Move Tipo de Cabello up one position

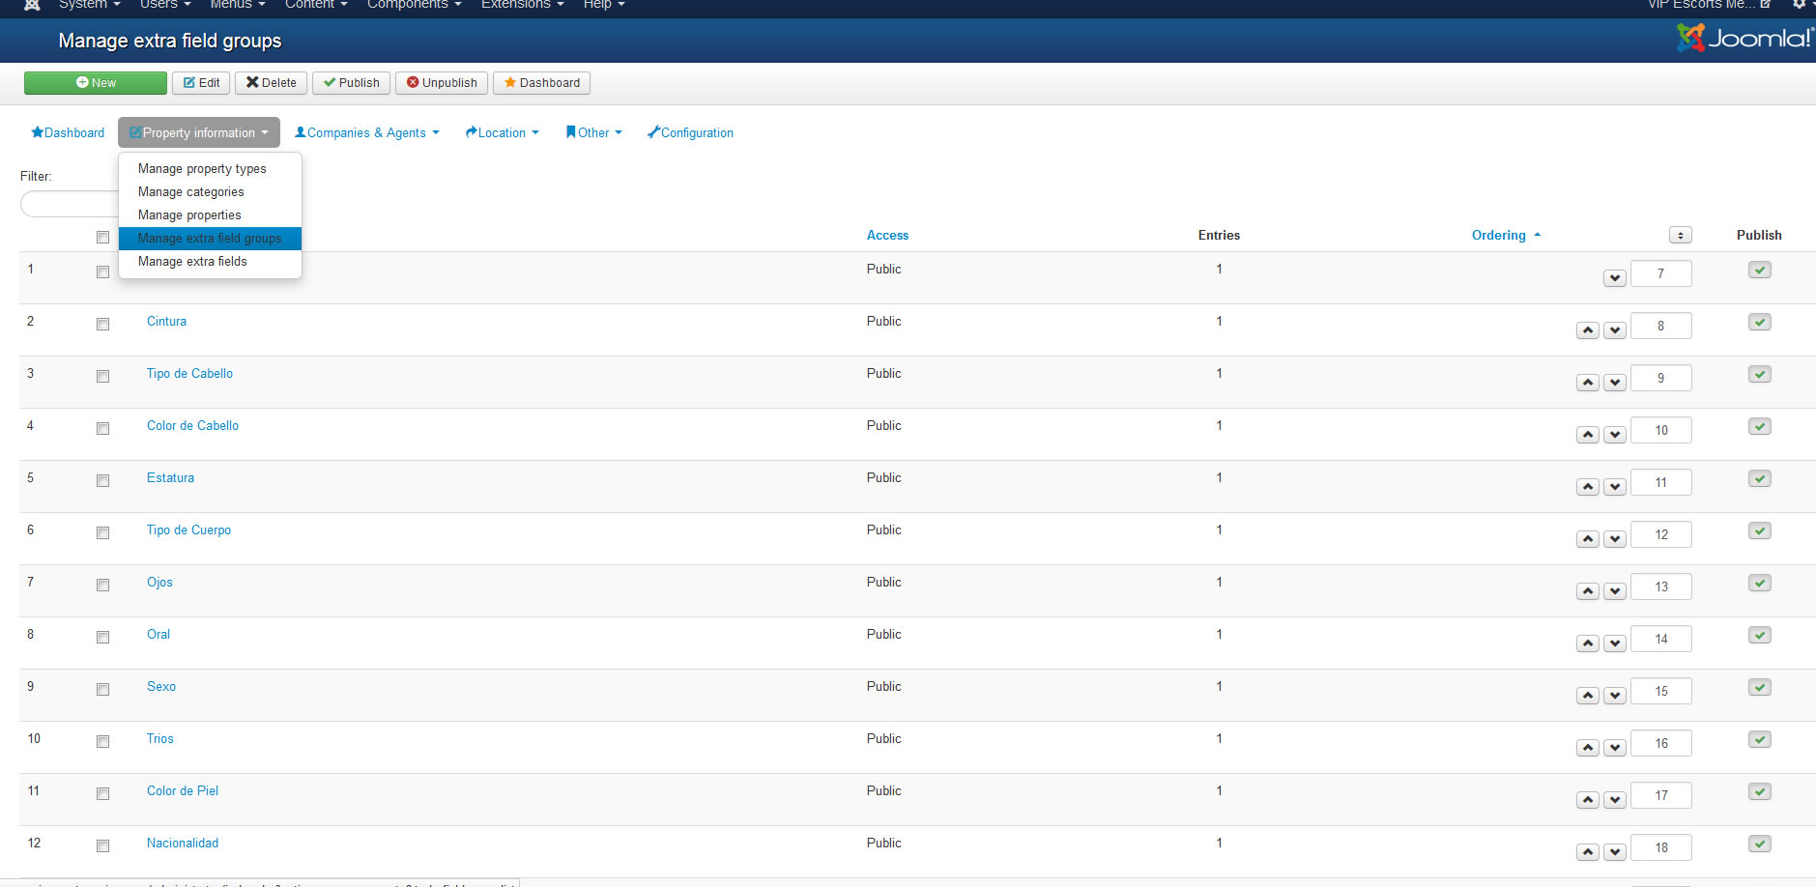[x=1588, y=383]
